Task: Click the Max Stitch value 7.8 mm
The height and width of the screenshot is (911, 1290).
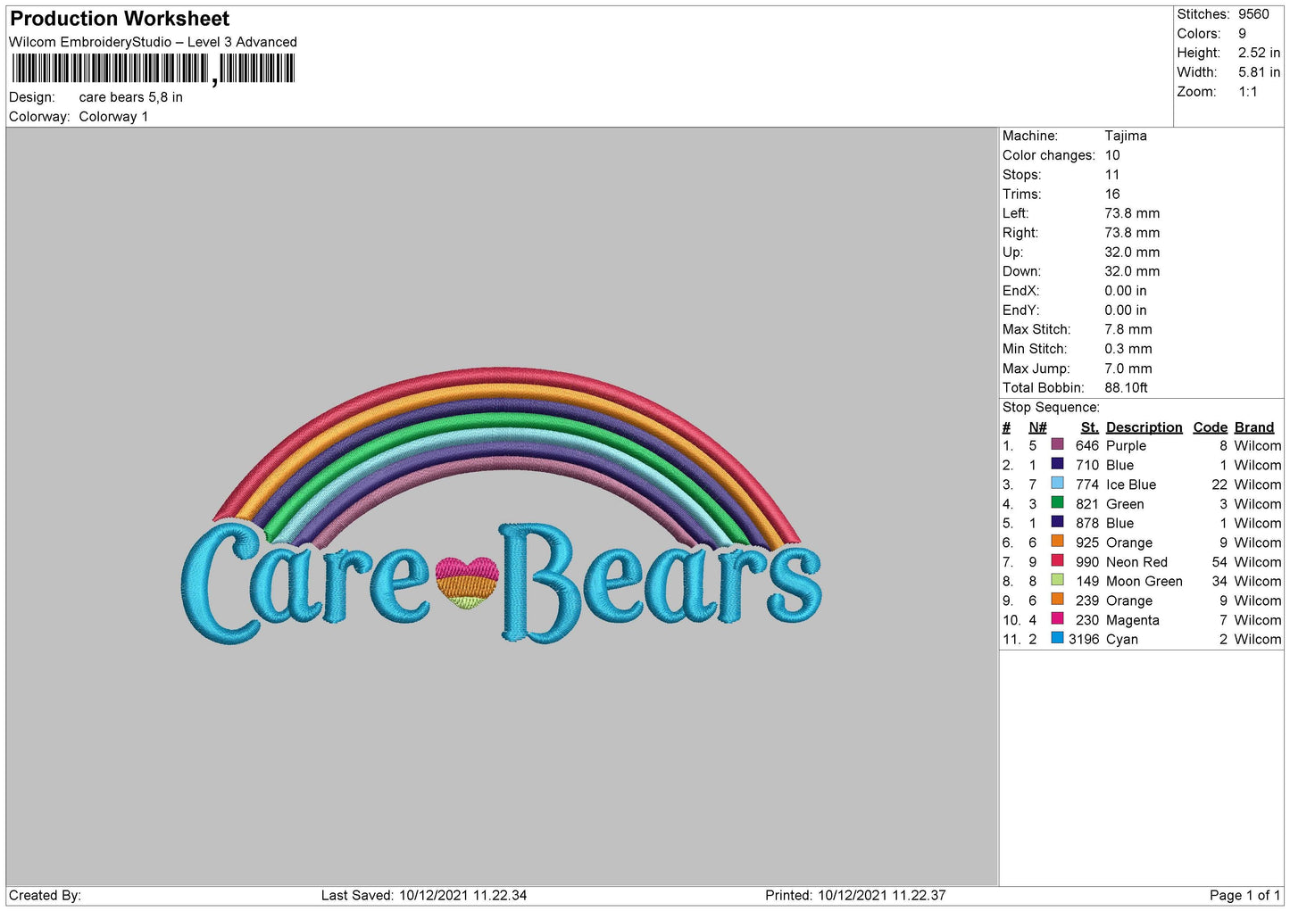Action: [x=1128, y=329]
